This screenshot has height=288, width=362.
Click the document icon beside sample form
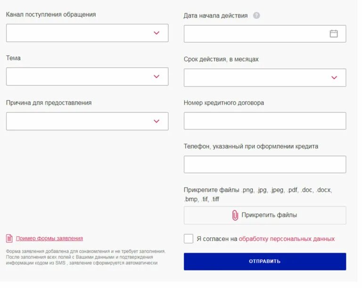[x=9, y=239]
